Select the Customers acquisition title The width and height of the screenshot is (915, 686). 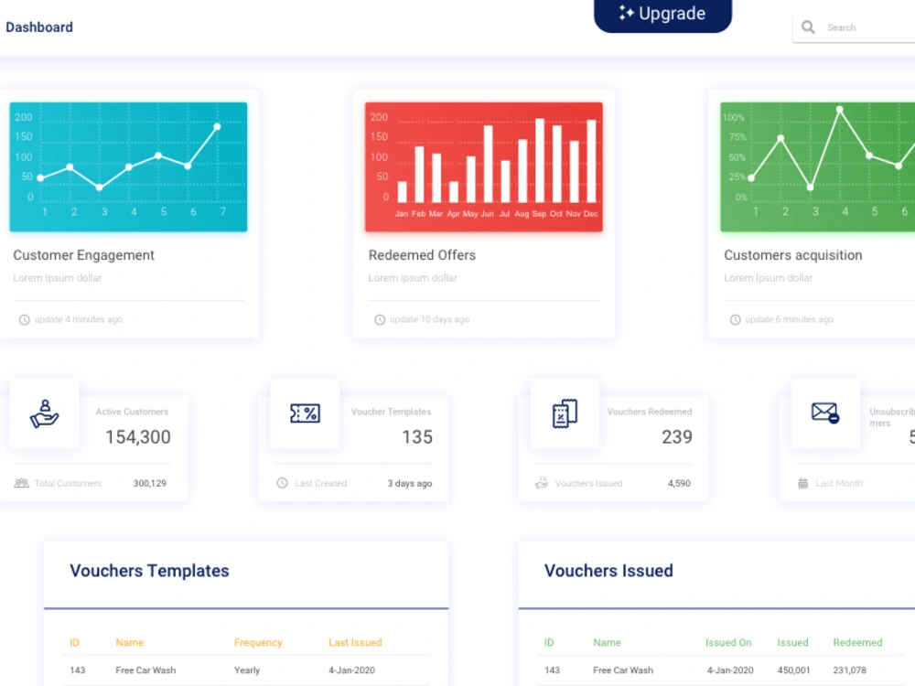[793, 255]
